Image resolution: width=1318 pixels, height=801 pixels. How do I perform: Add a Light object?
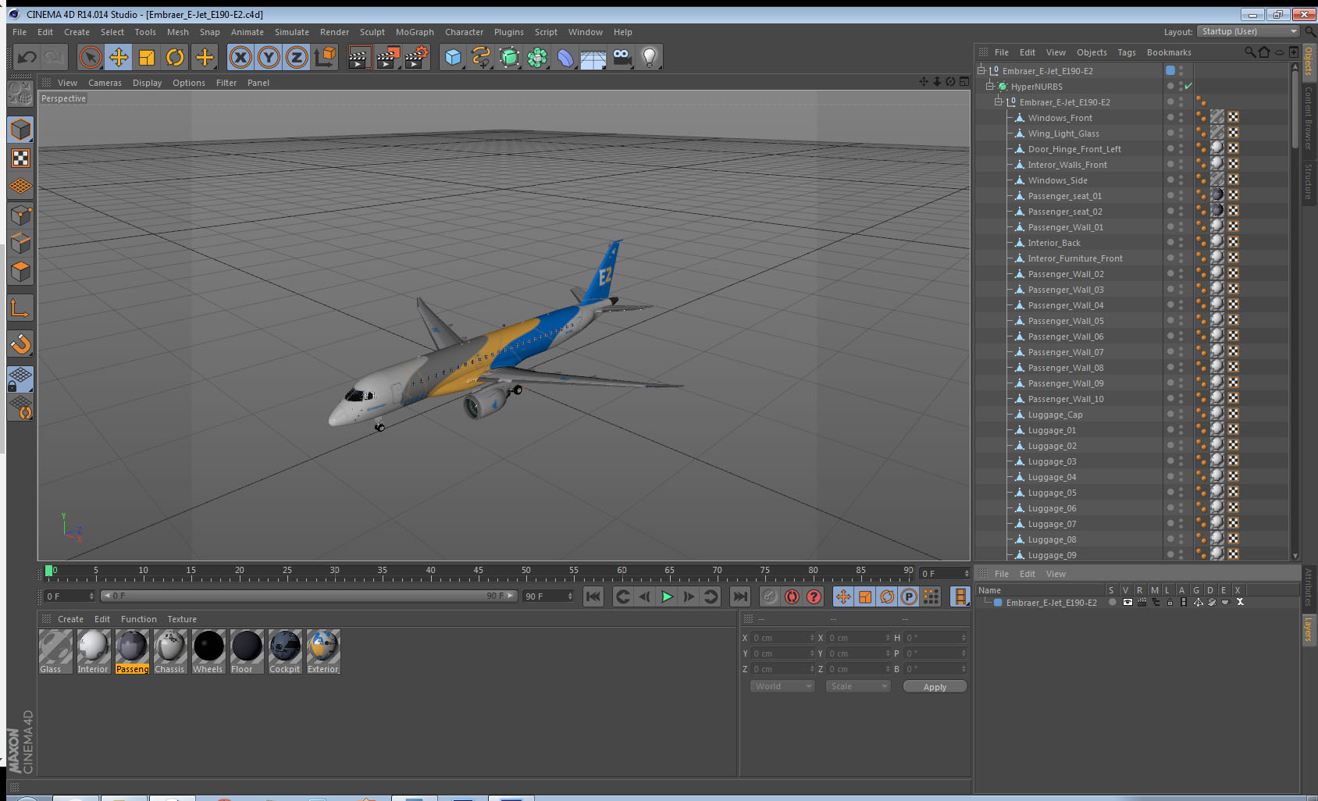click(650, 57)
